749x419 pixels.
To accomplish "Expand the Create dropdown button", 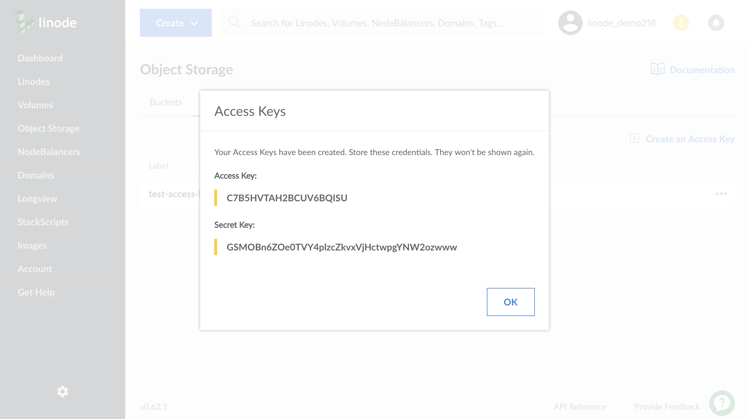I will 176,23.
